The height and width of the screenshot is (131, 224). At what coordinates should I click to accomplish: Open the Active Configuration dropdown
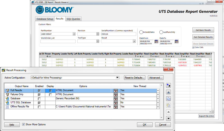(x=117, y=78)
